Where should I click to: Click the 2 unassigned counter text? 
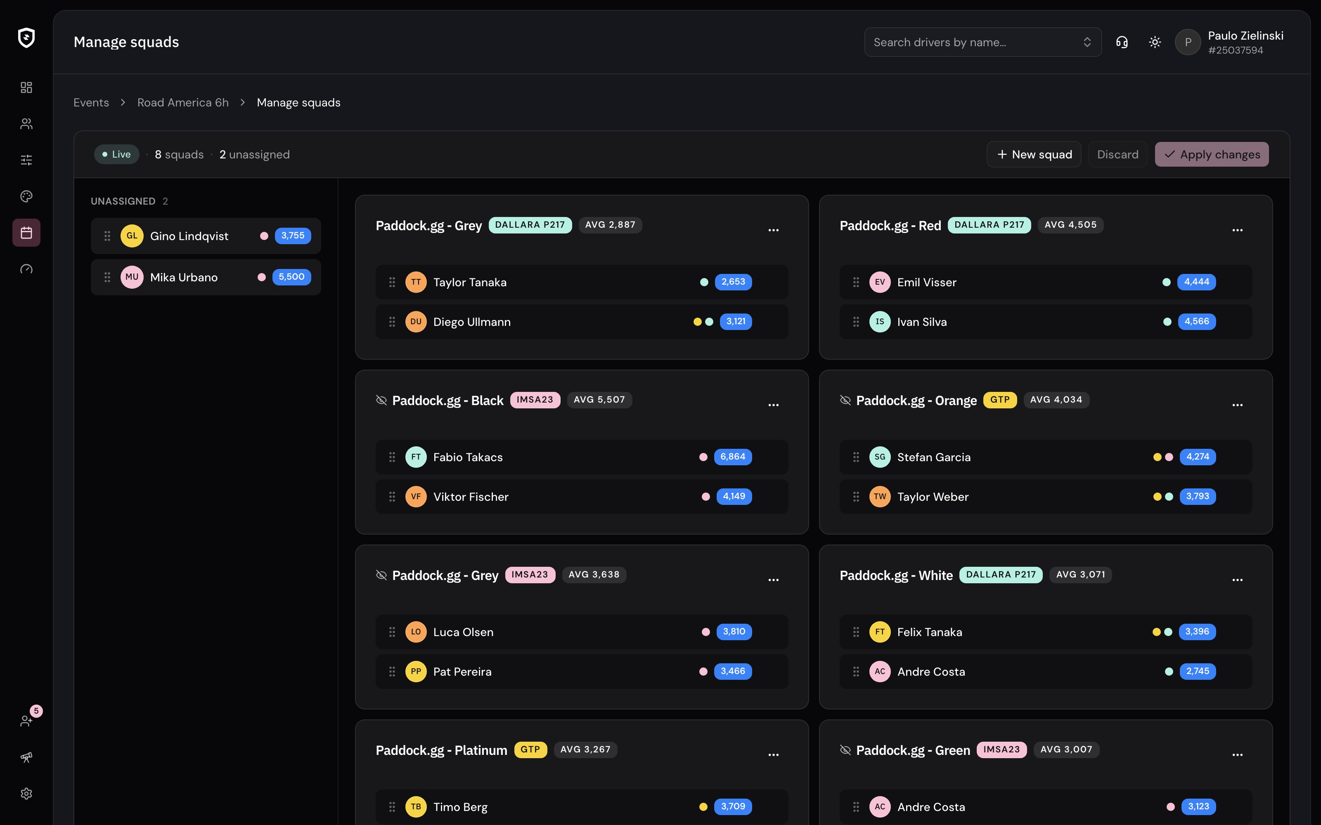[x=254, y=154]
